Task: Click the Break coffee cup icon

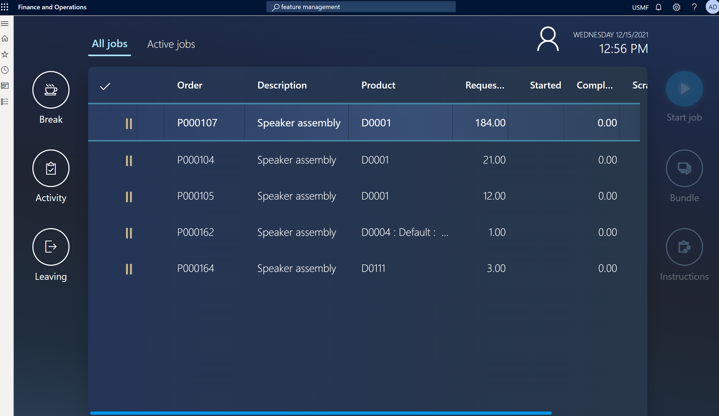Action: [51, 90]
